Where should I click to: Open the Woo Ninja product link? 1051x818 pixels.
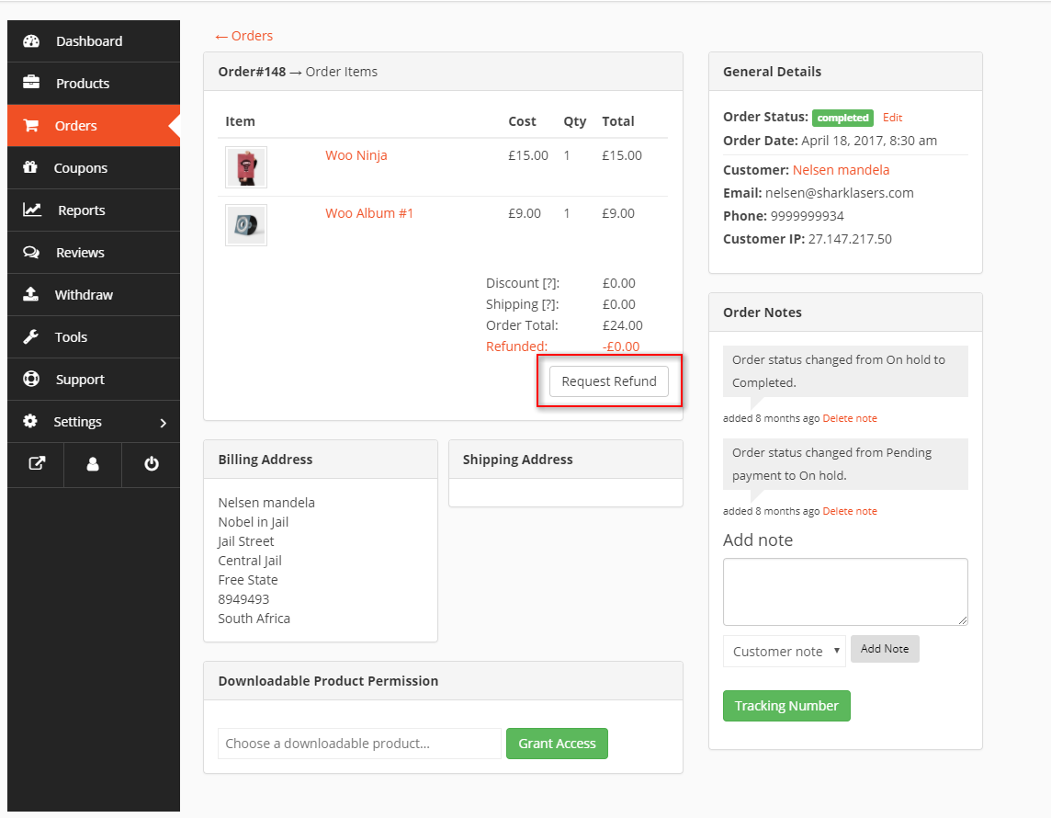point(356,155)
